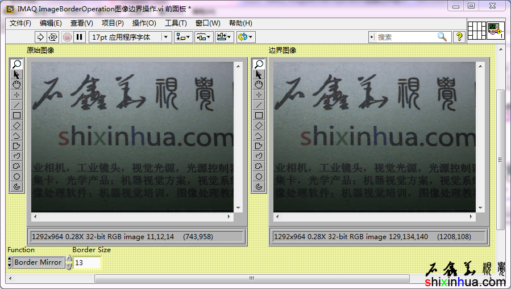Show Context Help question mark

coord(459,37)
